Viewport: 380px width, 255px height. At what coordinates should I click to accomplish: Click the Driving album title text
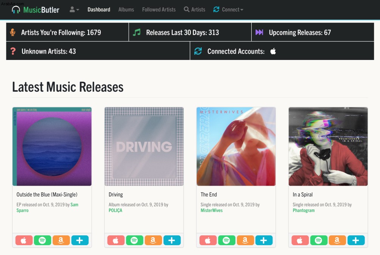tap(115, 194)
